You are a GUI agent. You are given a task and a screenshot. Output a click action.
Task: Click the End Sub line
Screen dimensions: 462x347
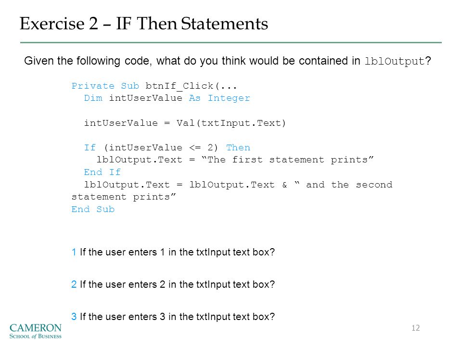(93, 209)
